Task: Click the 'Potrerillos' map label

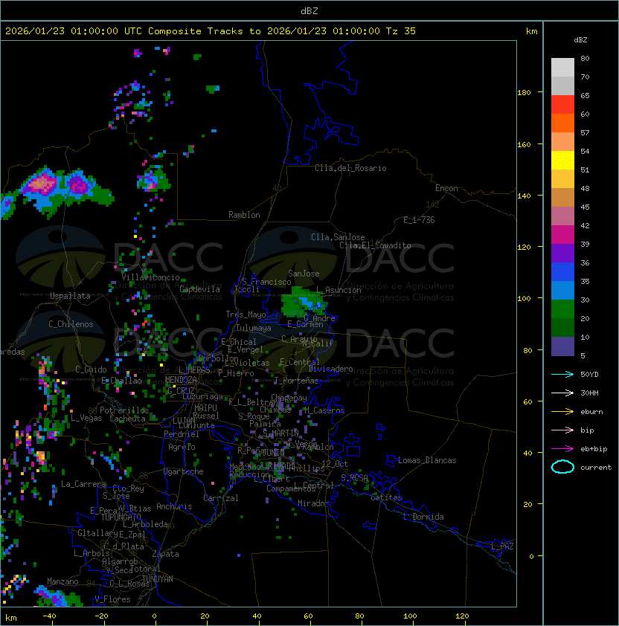Action: click(x=124, y=410)
